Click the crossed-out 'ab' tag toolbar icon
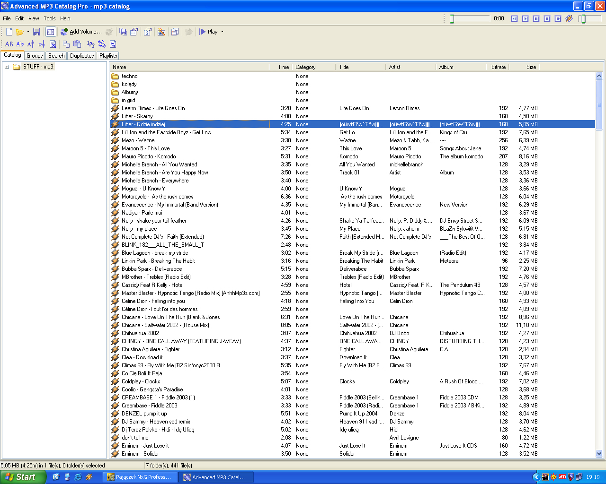The width and height of the screenshot is (606, 484). click(161, 32)
